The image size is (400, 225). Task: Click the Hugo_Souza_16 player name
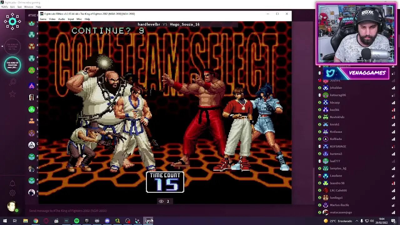(x=185, y=24)
